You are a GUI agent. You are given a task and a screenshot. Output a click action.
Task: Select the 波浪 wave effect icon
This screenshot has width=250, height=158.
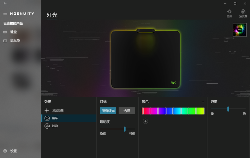47,126
